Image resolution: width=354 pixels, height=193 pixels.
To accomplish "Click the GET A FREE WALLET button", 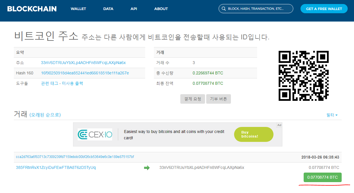I will 324,9.
